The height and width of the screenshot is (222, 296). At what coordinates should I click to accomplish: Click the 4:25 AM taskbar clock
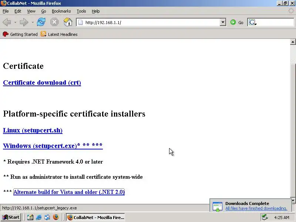[282, 218]
